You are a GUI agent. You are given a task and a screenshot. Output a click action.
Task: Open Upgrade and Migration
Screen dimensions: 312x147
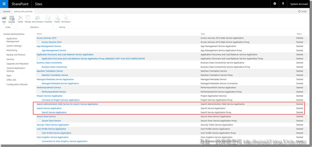click(17, 64)
